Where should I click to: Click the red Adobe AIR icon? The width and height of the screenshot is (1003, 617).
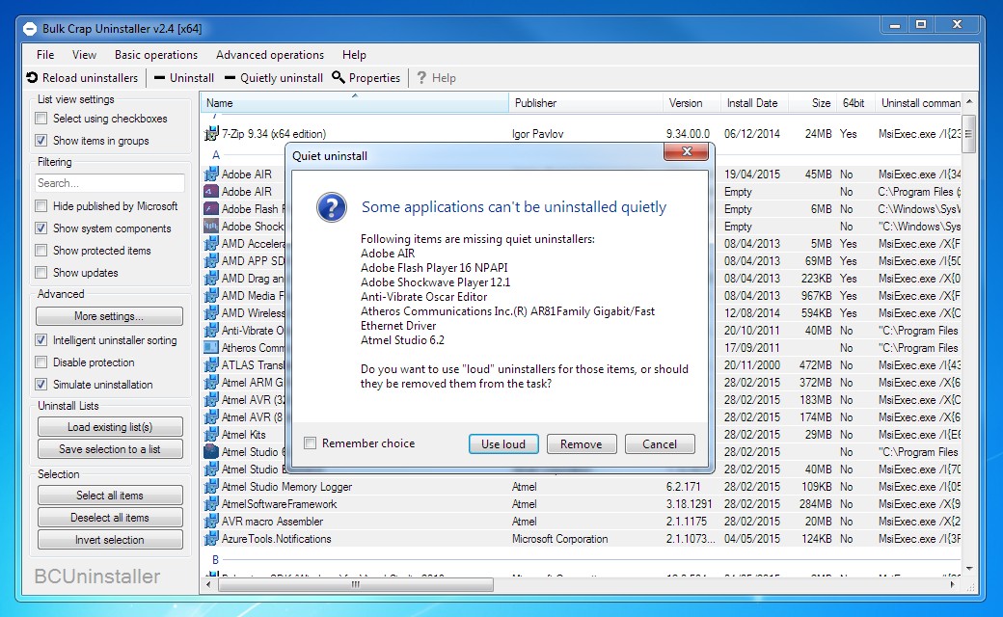pos(211,191)
